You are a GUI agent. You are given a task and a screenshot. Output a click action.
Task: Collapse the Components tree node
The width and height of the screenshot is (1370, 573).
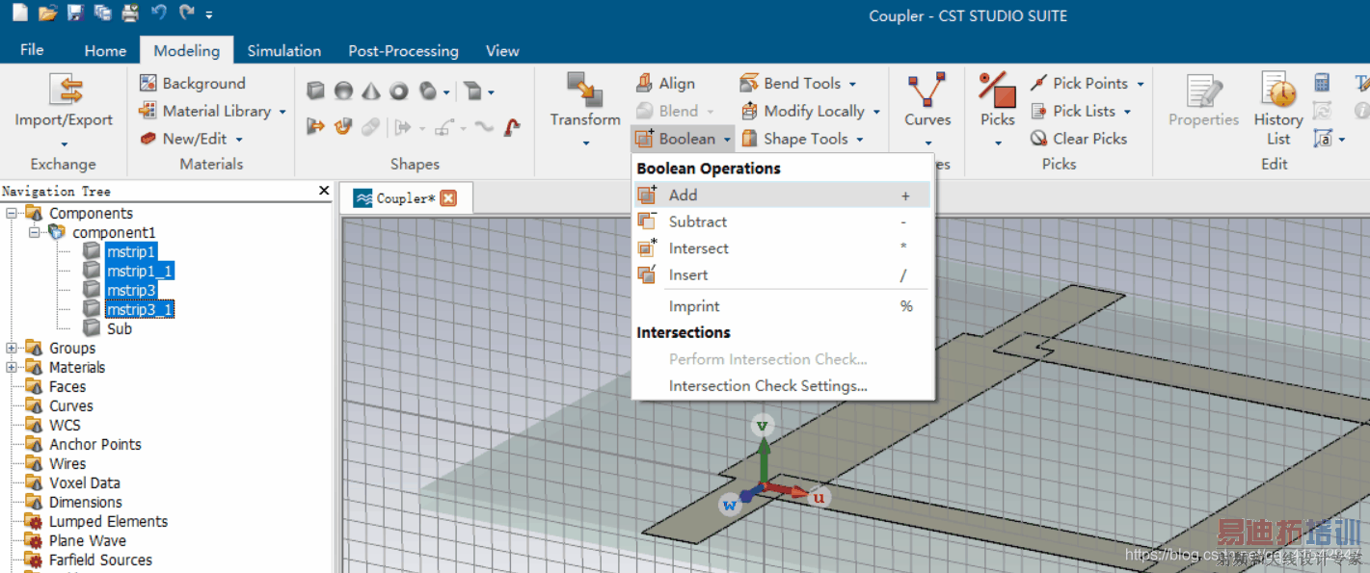pos(11,213)
